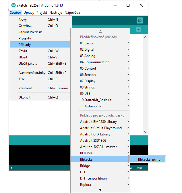Open the Úpravy menu
Screen dimensions: 182x193
(29, 13)
